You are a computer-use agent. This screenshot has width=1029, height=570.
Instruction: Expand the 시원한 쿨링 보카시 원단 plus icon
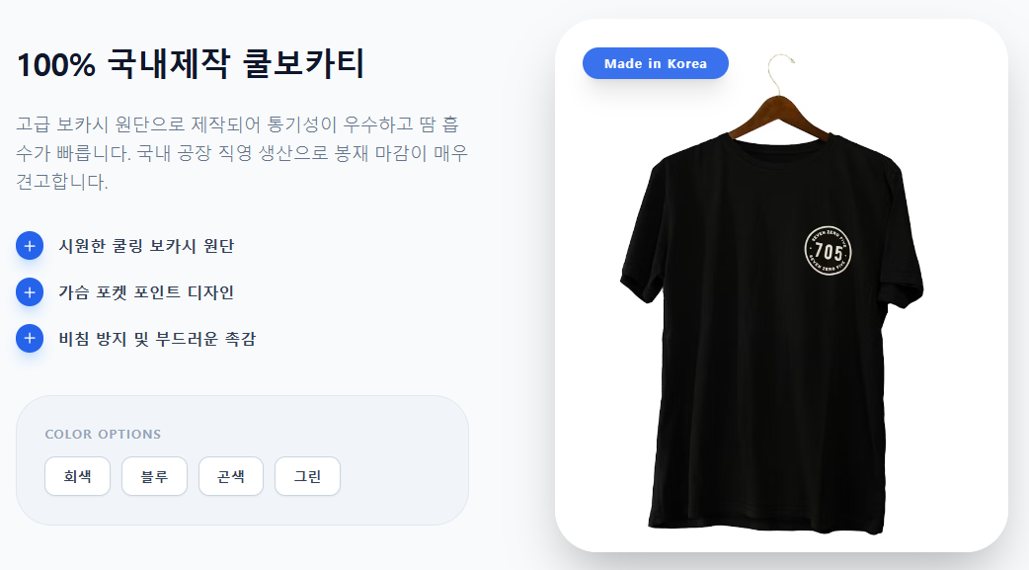point(30,246)
